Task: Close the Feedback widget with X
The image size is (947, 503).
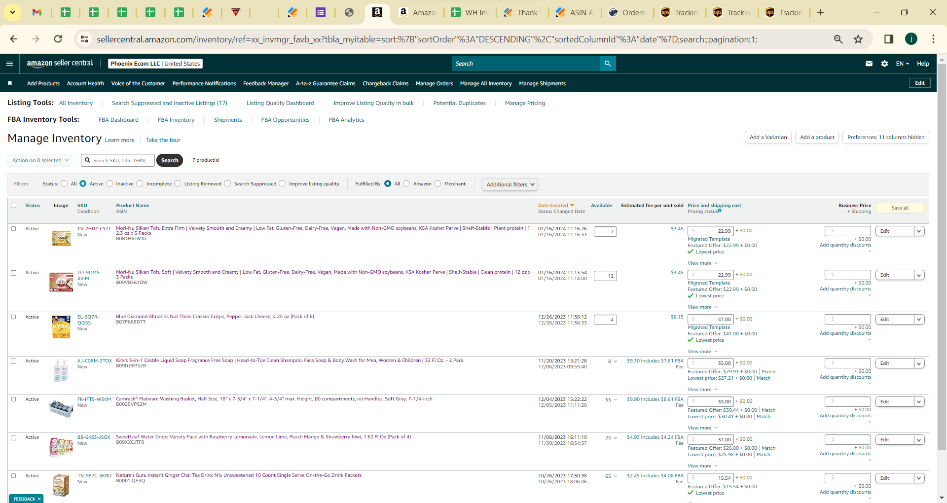Action: [39, 499]
